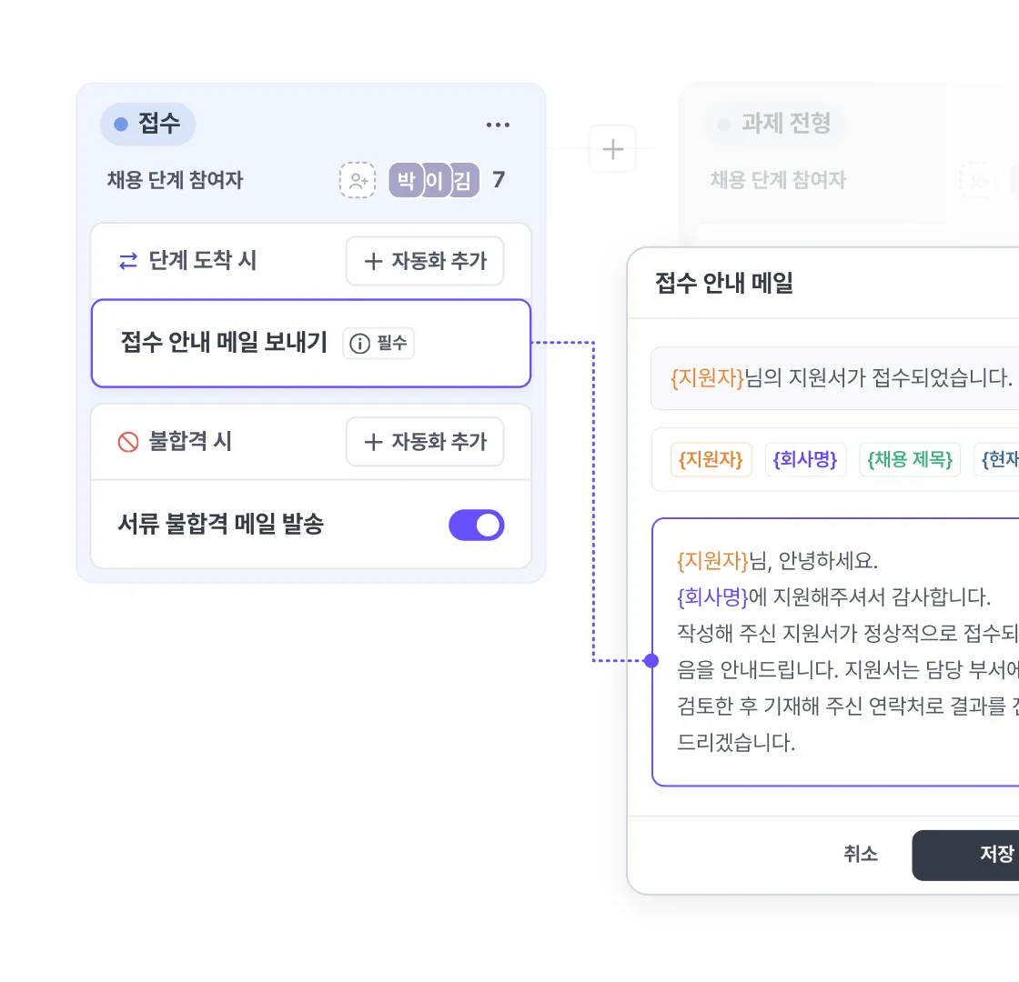Click inside the email body text area
This screenshot has width=1019, height=982.
(836, 652)
